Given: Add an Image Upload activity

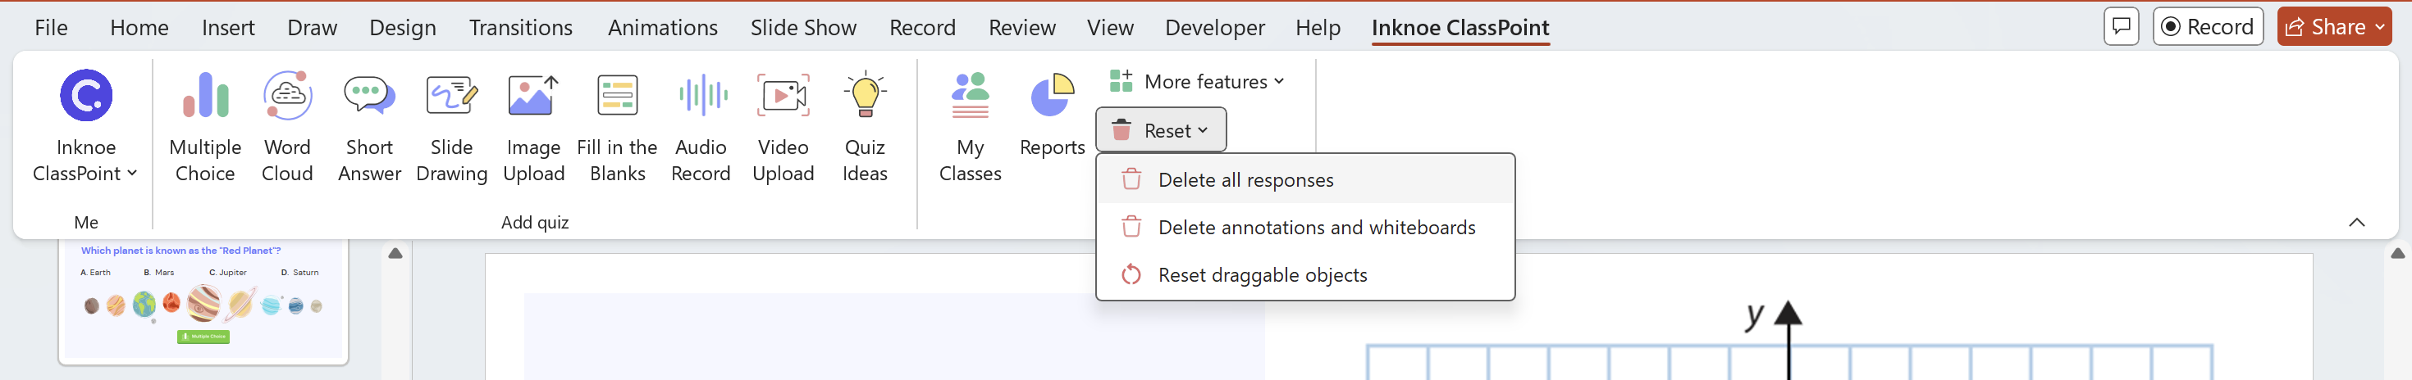Looking at the screenshot, I should point(534,128).
